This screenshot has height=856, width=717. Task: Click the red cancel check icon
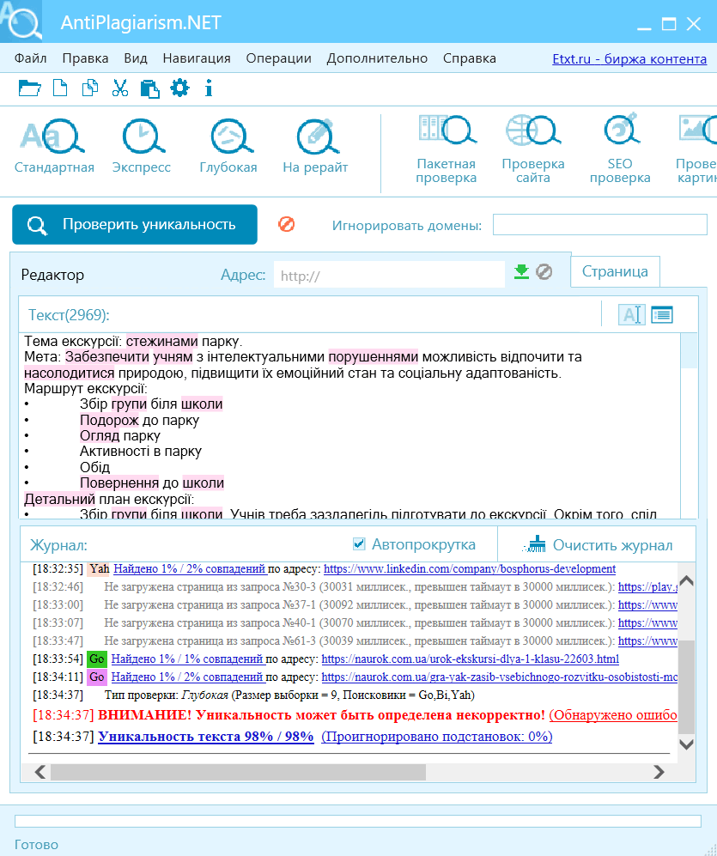click(x=287, y=224)
